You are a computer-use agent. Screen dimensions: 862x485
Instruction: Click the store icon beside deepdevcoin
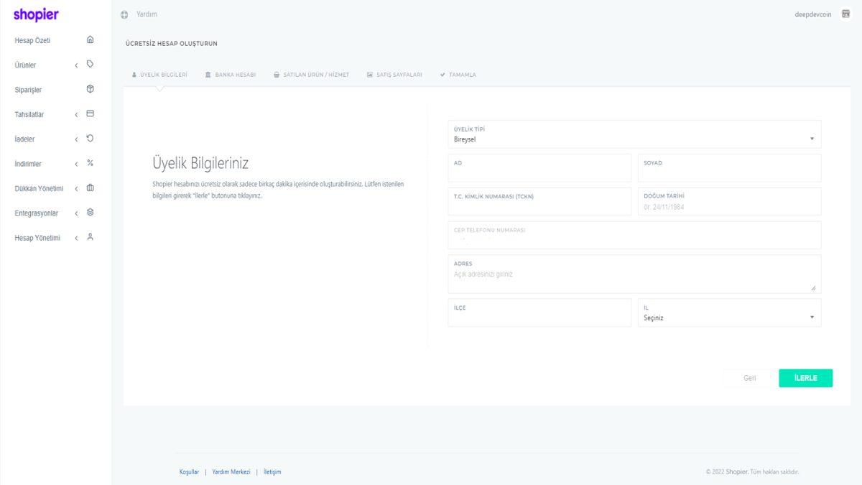click(x=845, y=14)
